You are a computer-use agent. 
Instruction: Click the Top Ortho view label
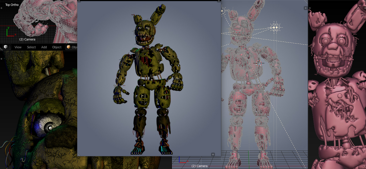[12, 5]
